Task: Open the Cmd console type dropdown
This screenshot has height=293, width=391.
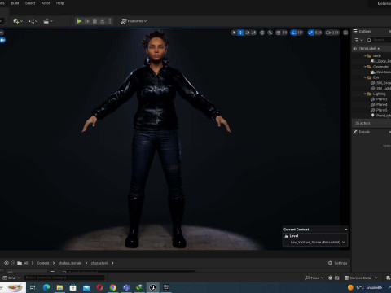Action: click(11, 278)
